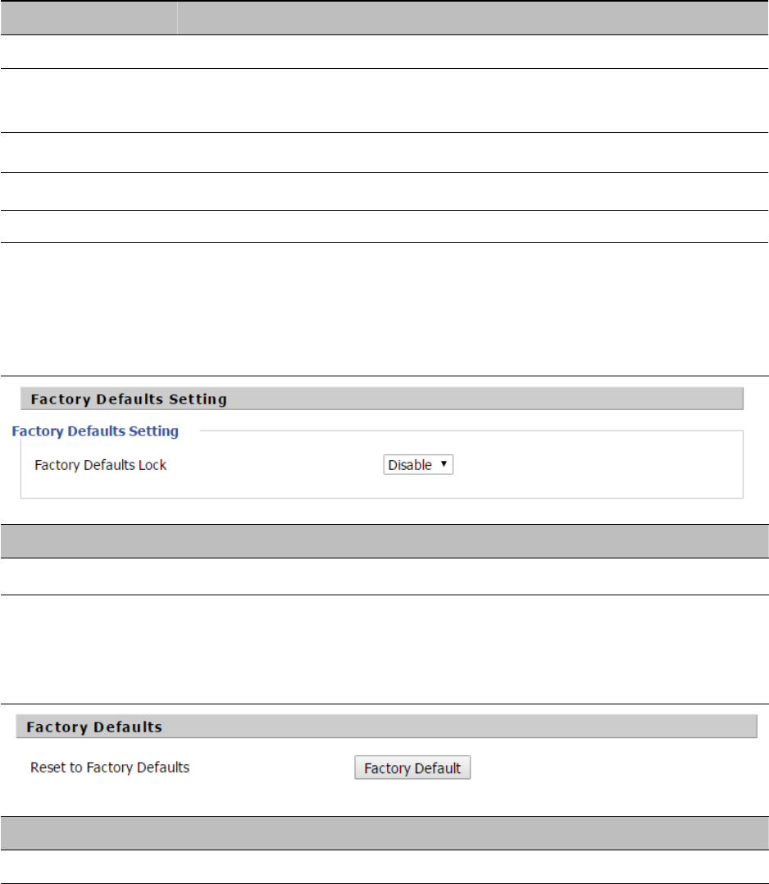Image resolution: width=769 pixels, height=884 pixels.
Task: Click the arrow on the Disable combo box
Action: click(444, 464)
